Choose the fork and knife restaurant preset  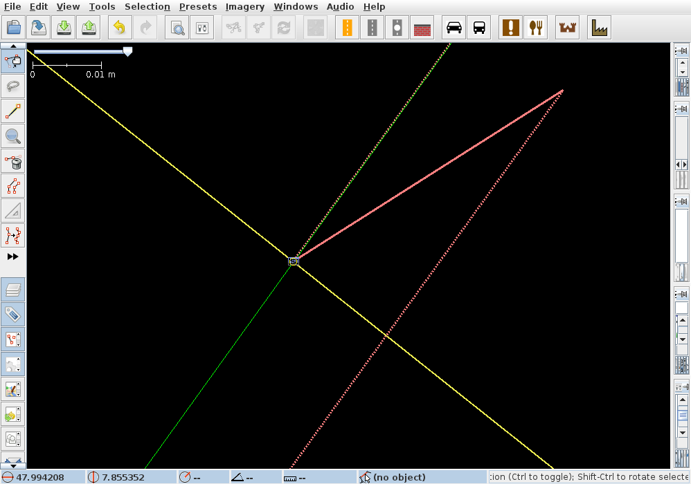(535, 28)
